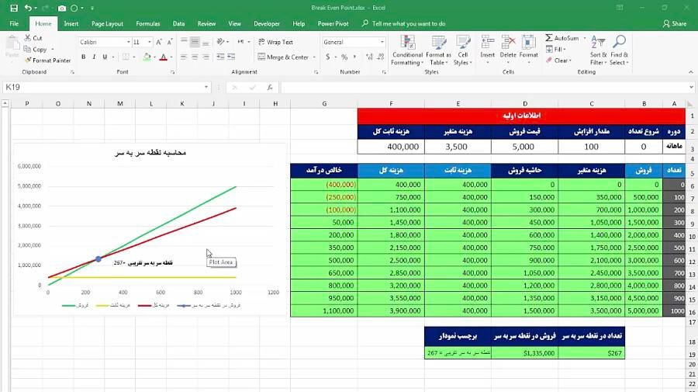The width and height of the screenshot is (698, 392).
Task: Click Decrease Decimal icon
Action: 381,57
